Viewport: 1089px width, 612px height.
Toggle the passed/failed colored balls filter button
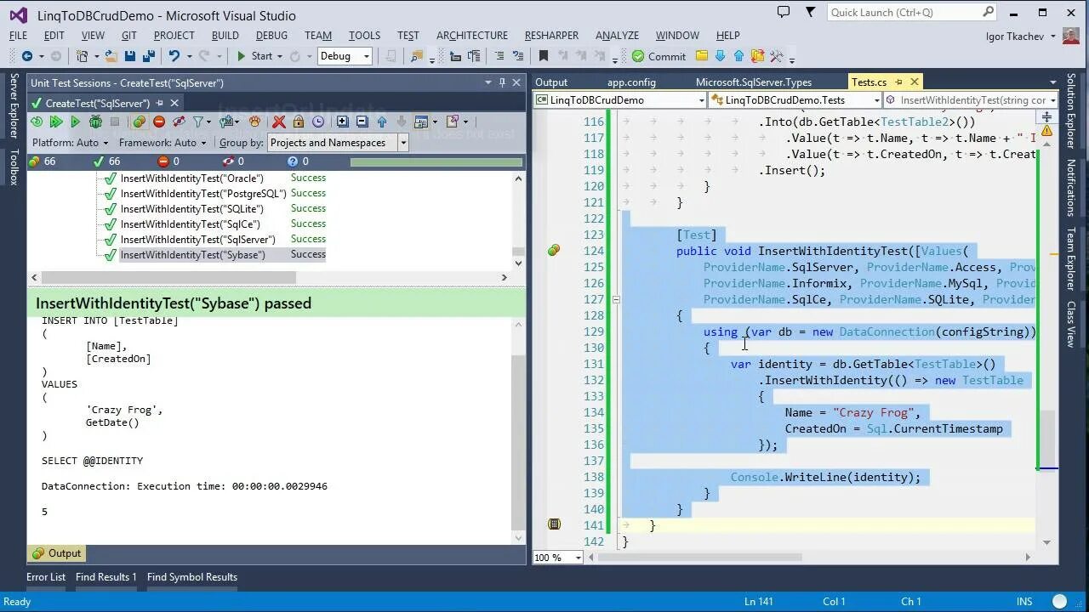pos(139,122)
